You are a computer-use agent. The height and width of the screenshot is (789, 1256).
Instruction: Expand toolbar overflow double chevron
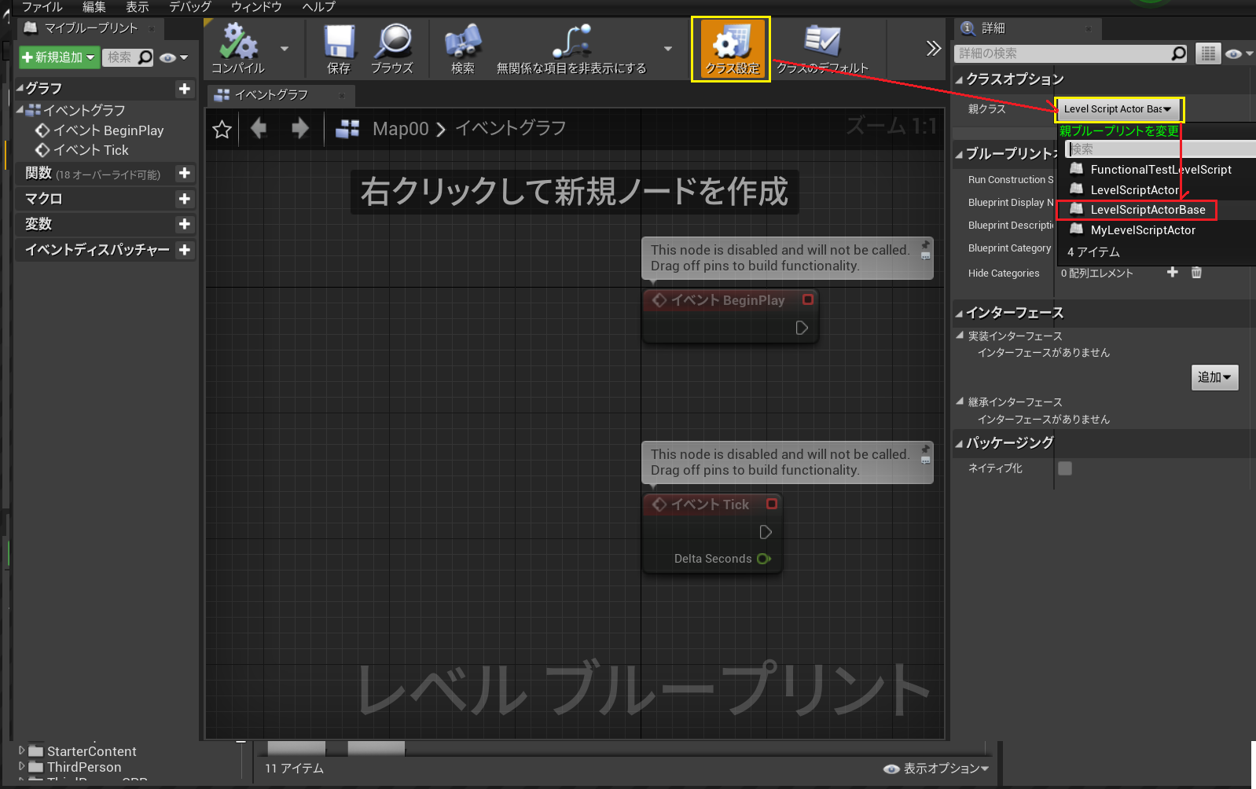coord(933,49)
